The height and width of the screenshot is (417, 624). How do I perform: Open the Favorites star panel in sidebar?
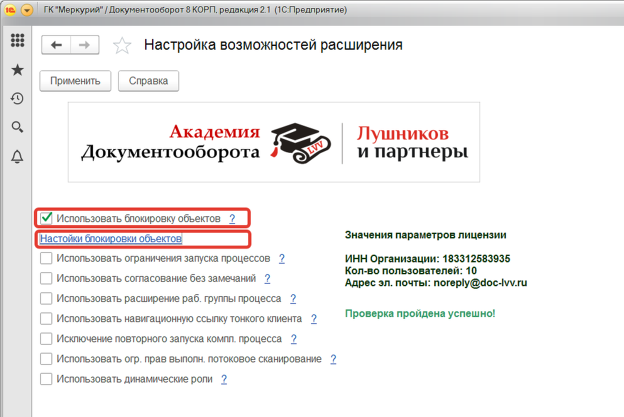[17, 70]
